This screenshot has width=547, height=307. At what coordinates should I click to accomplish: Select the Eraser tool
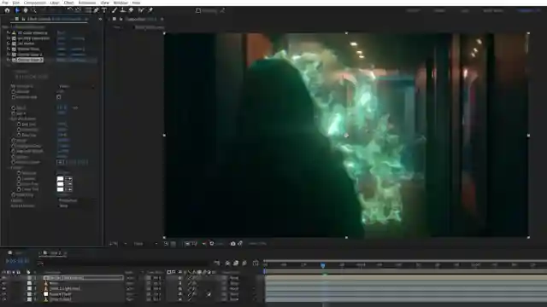[x=131, y=10]
